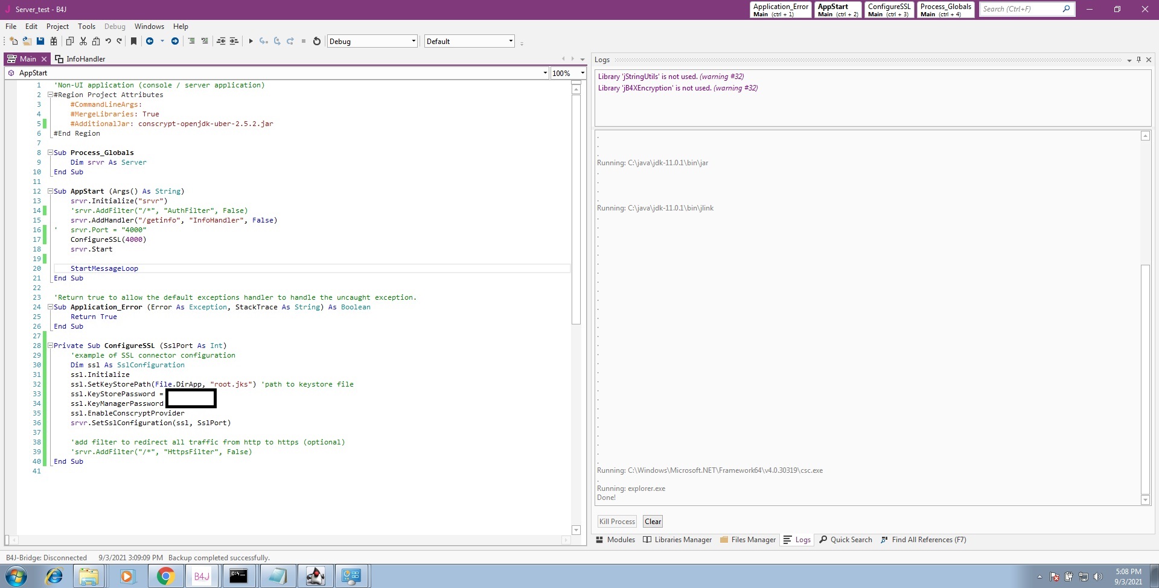Screen dimensions: 1159x588
Task: Toggle auto-hide pin on the Logs panel
Action: click(1138, 60)
